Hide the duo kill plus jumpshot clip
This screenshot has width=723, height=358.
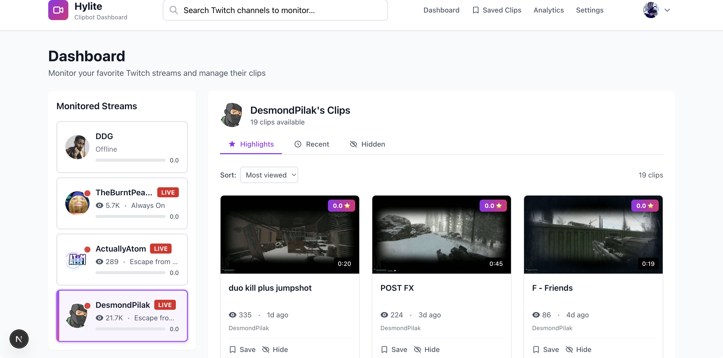(x=275, y=349)
